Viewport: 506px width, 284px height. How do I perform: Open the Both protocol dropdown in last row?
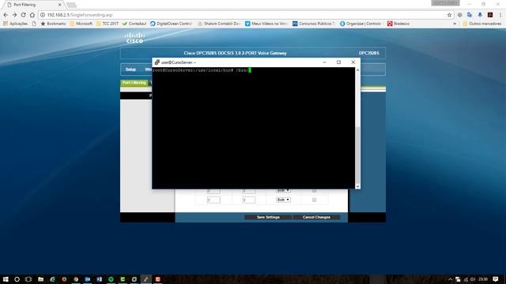[x=283, y=200]
